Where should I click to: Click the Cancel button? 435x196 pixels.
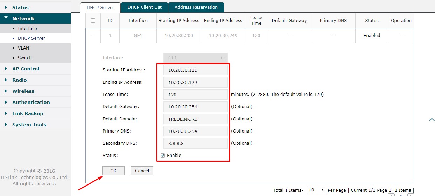point(142,171)
